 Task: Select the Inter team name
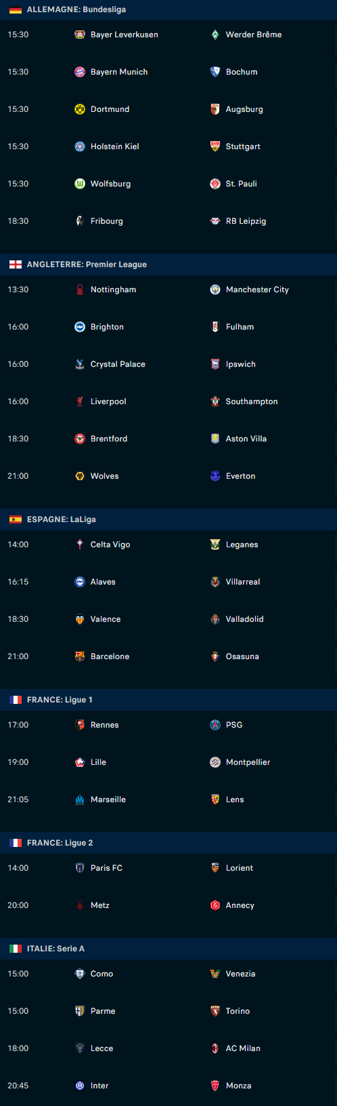click(x=99, y=1086)
